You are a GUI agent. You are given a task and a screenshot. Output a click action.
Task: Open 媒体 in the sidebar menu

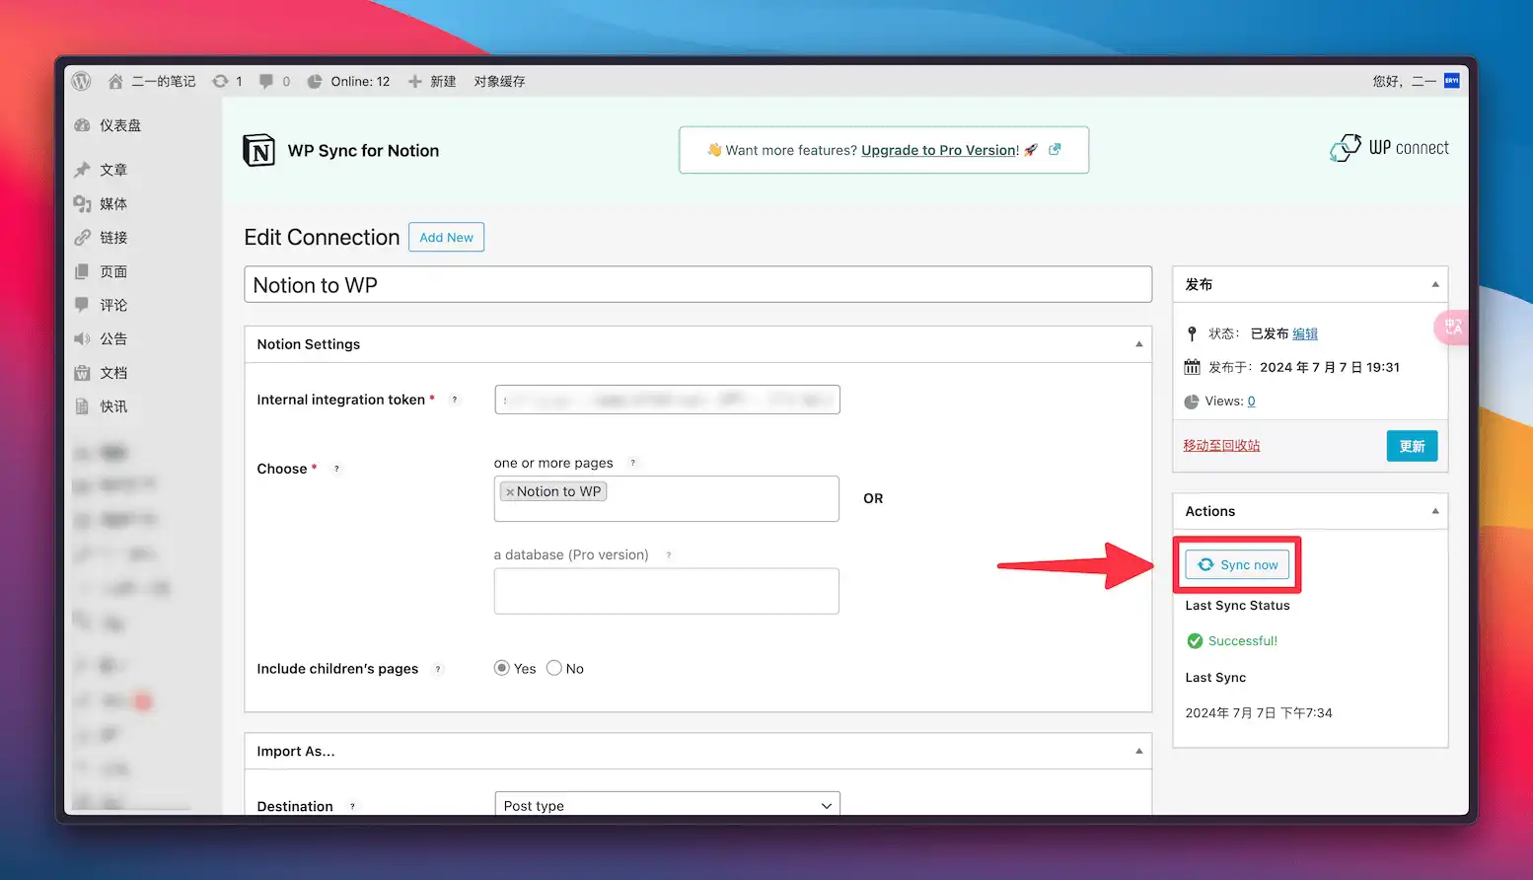point(113,204)
